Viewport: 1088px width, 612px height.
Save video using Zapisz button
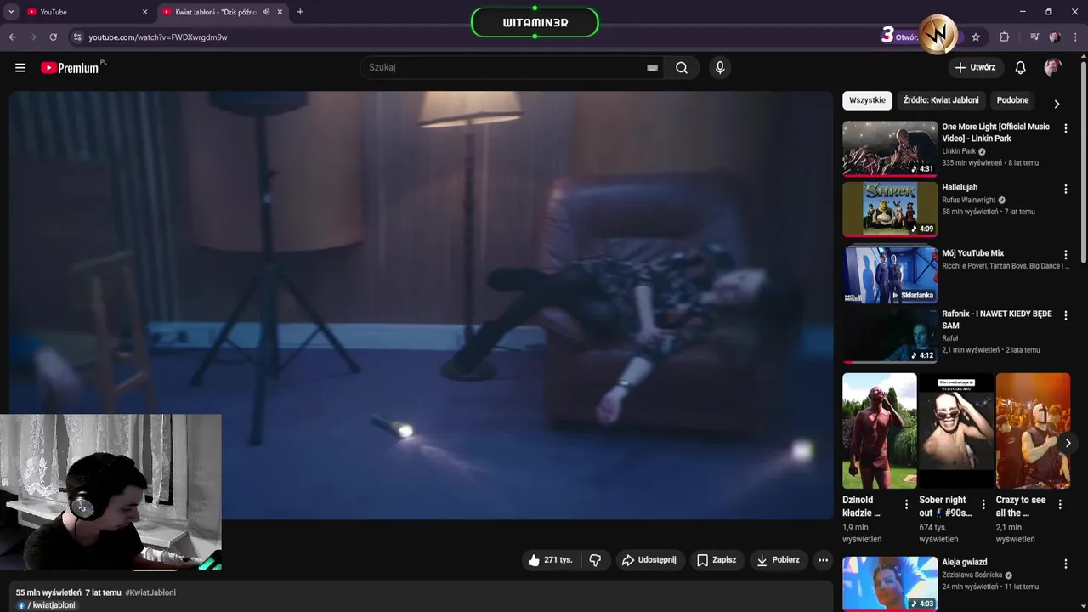(717, 560)
